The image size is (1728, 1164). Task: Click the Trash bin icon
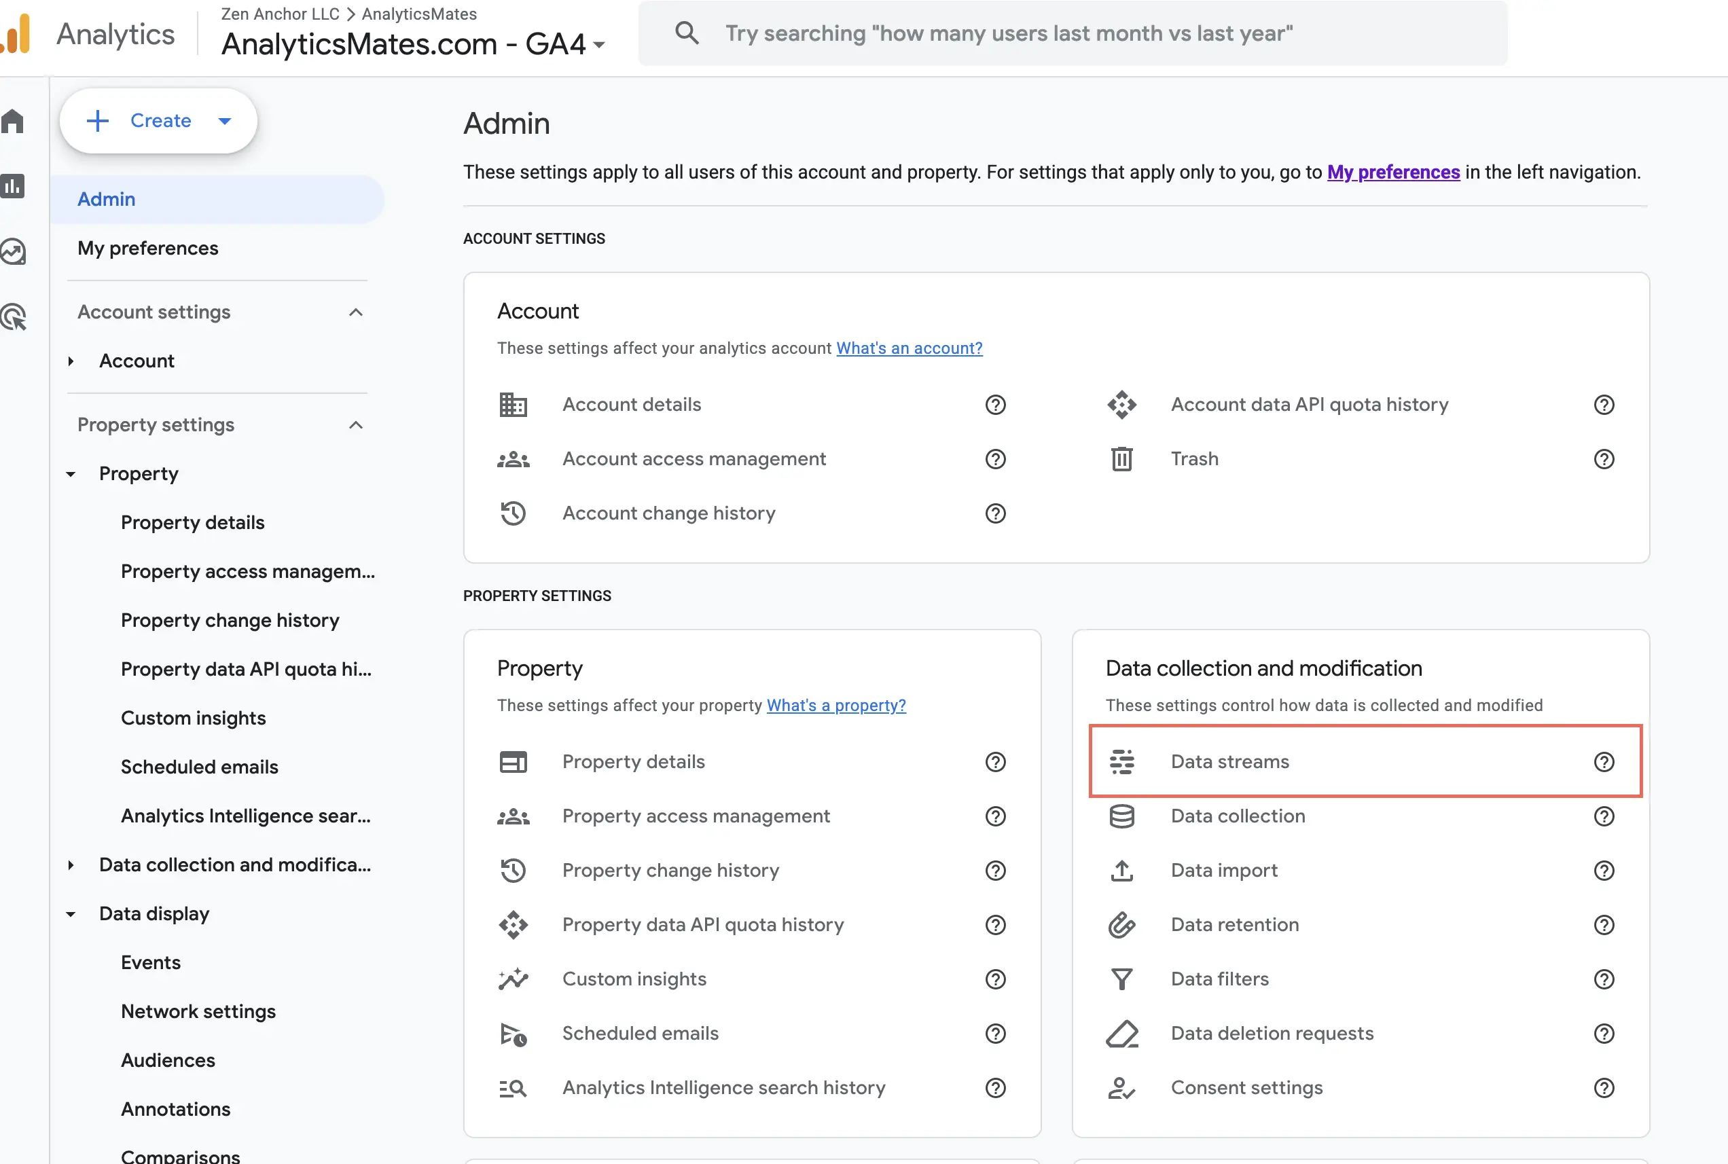[x=1121, y=460]
